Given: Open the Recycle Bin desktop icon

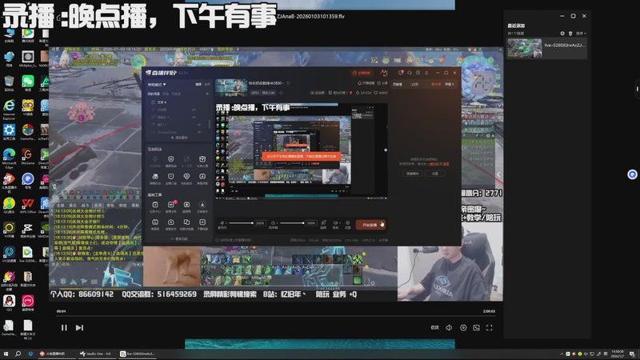Looking at the screenshot, I should pyautogui.click(x=9, y=83).
